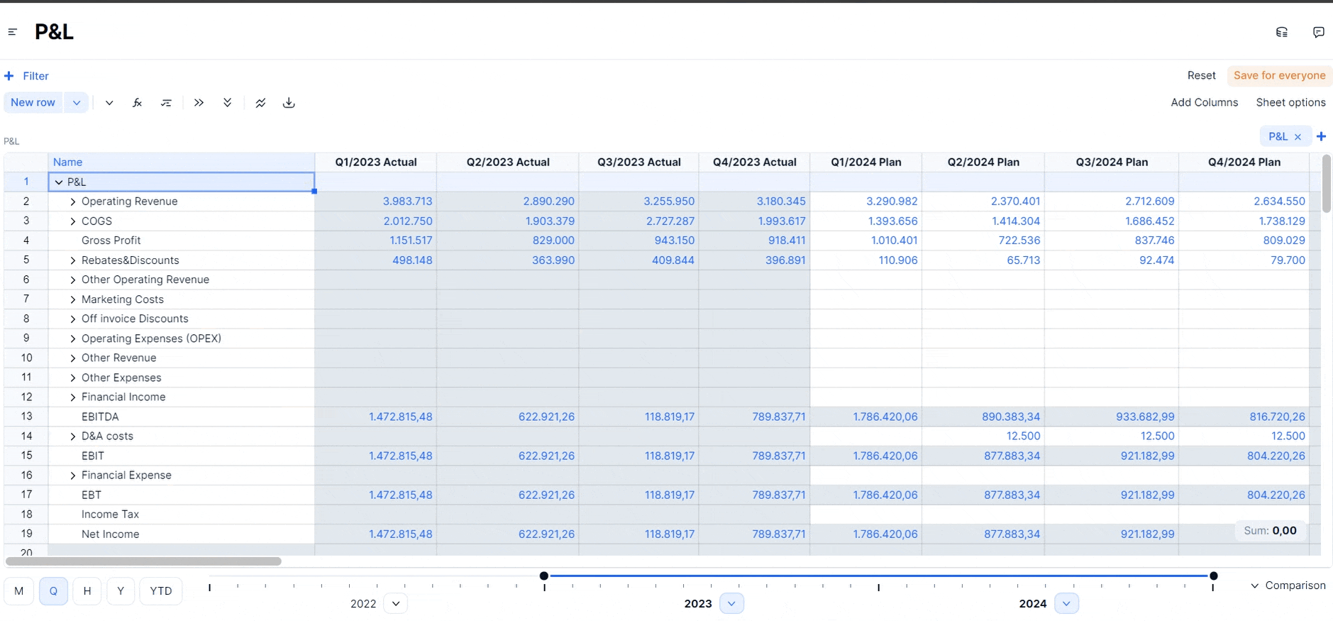Click the double right chevron icon
Viewport: 1333px width, 621px height.
click(x=199, y=103)
